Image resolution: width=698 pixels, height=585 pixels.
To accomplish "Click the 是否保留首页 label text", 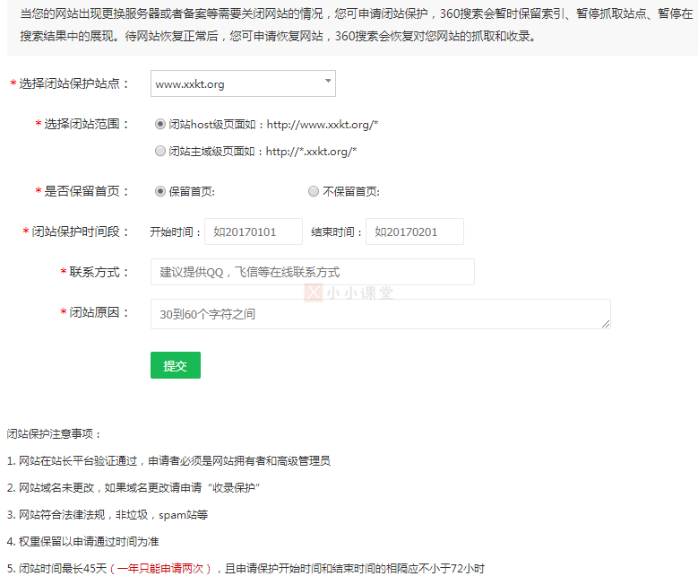I will (x=86, y=191).
